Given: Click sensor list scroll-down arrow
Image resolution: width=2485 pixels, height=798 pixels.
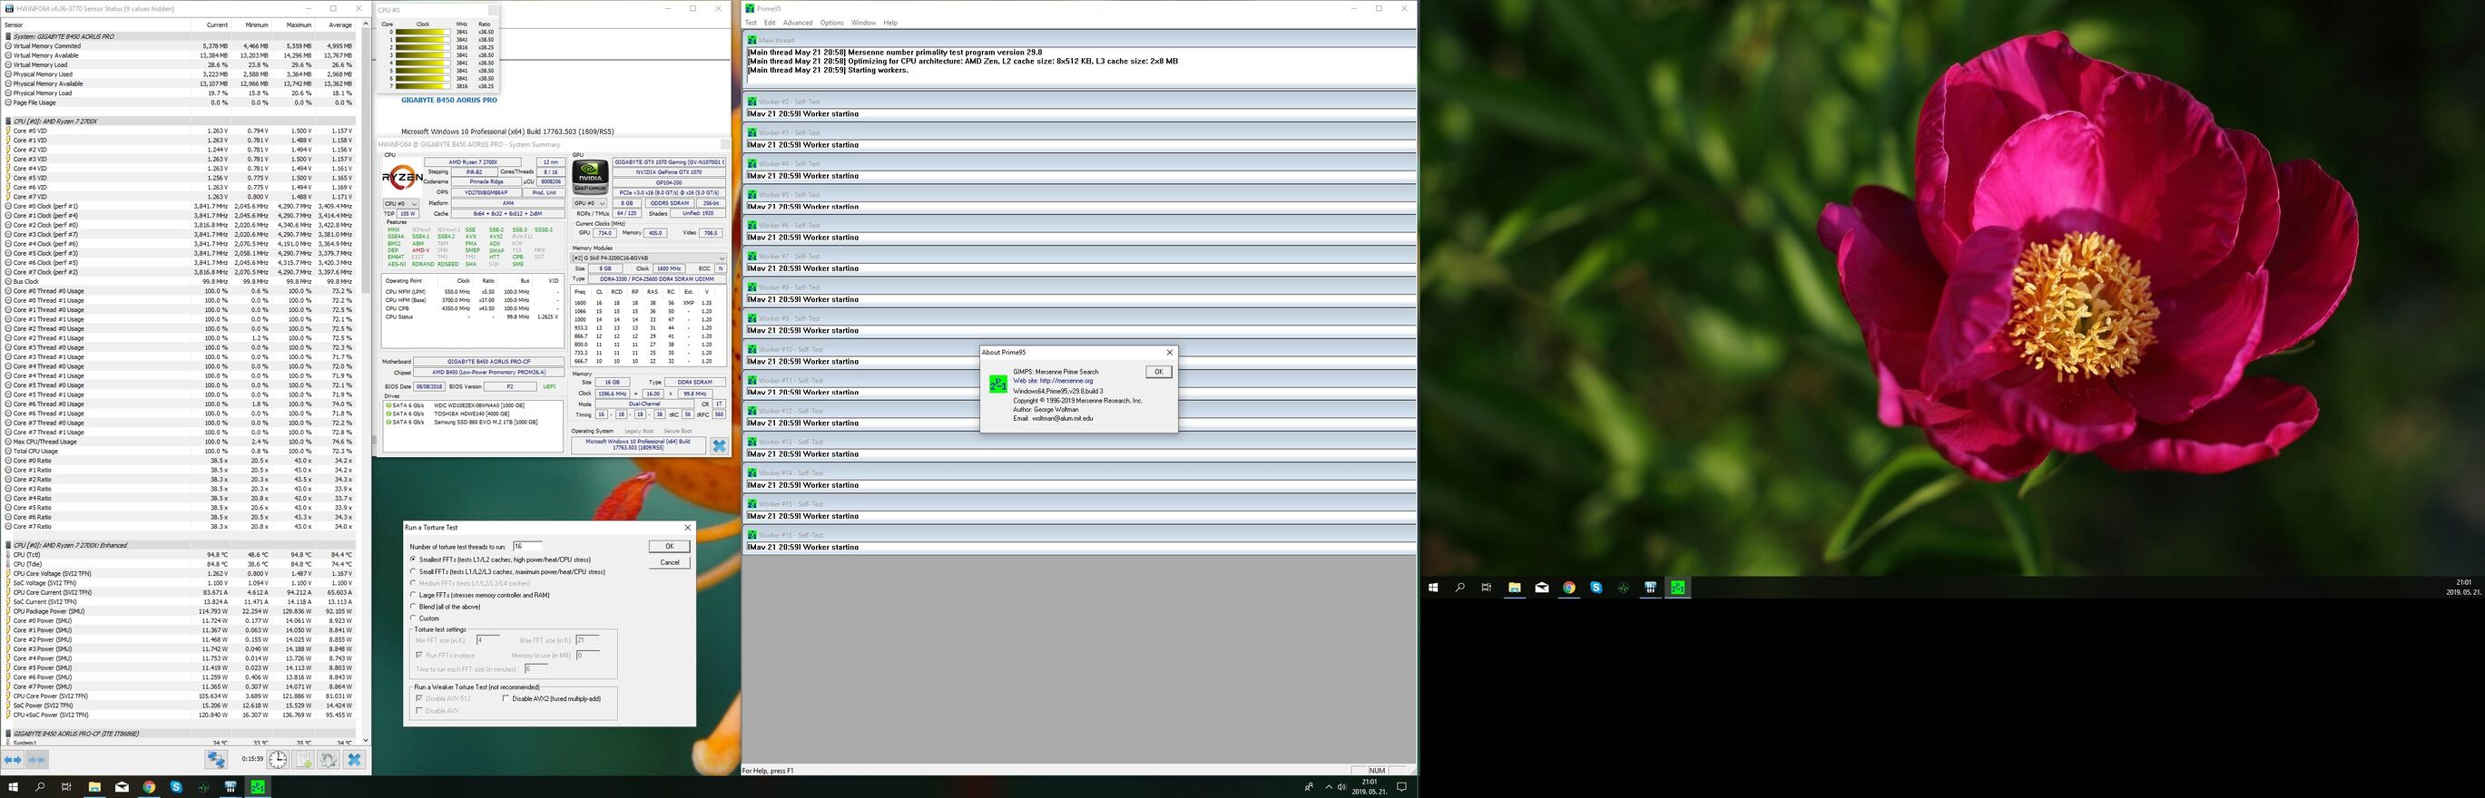Looking at the screenshot, I should click(x=365, y=740).
